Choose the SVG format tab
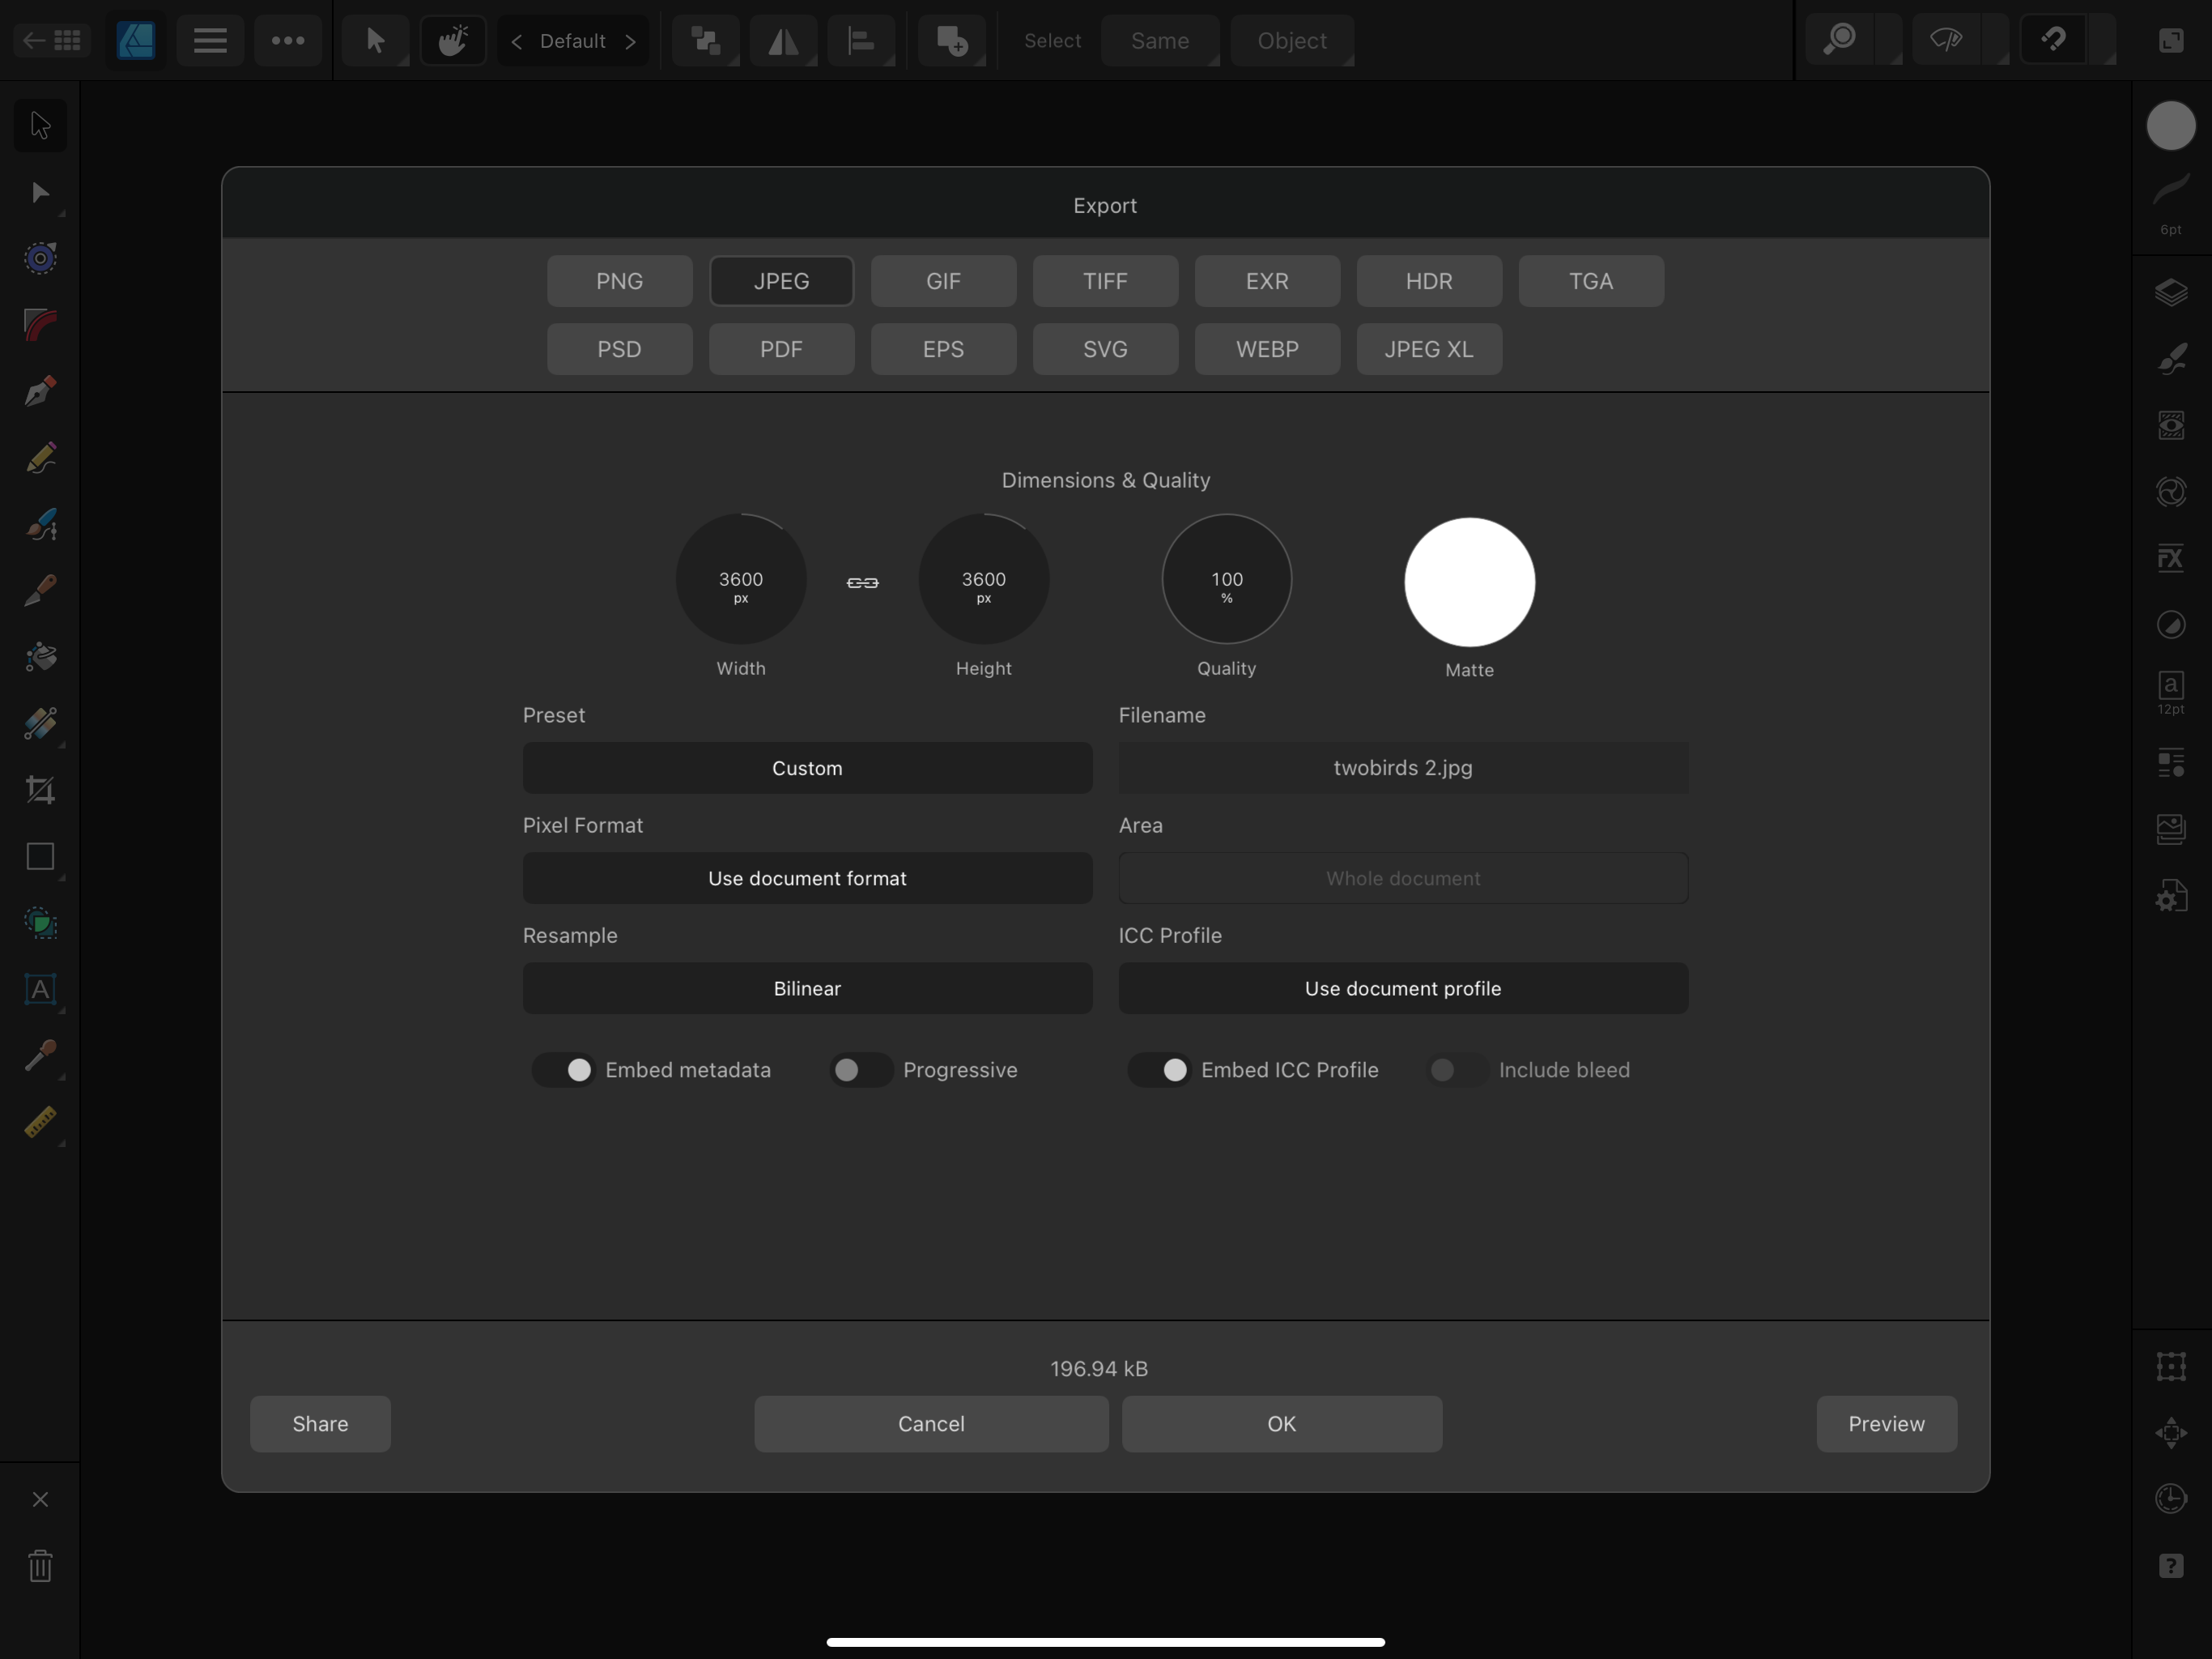Screen dimensions: 2212x1659 coord(1105,349)
